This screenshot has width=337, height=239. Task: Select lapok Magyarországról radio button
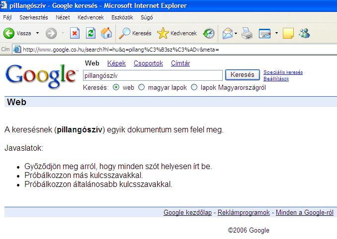pyautogui.click(x=194, y=87)
